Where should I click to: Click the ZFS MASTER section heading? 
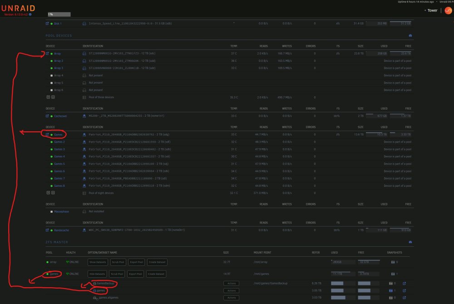point(57,242)
